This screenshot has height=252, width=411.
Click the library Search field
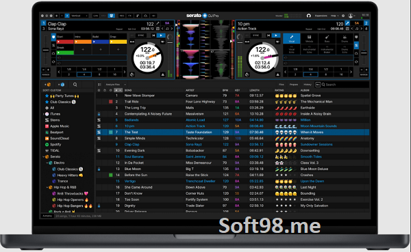tap(345, 85)
